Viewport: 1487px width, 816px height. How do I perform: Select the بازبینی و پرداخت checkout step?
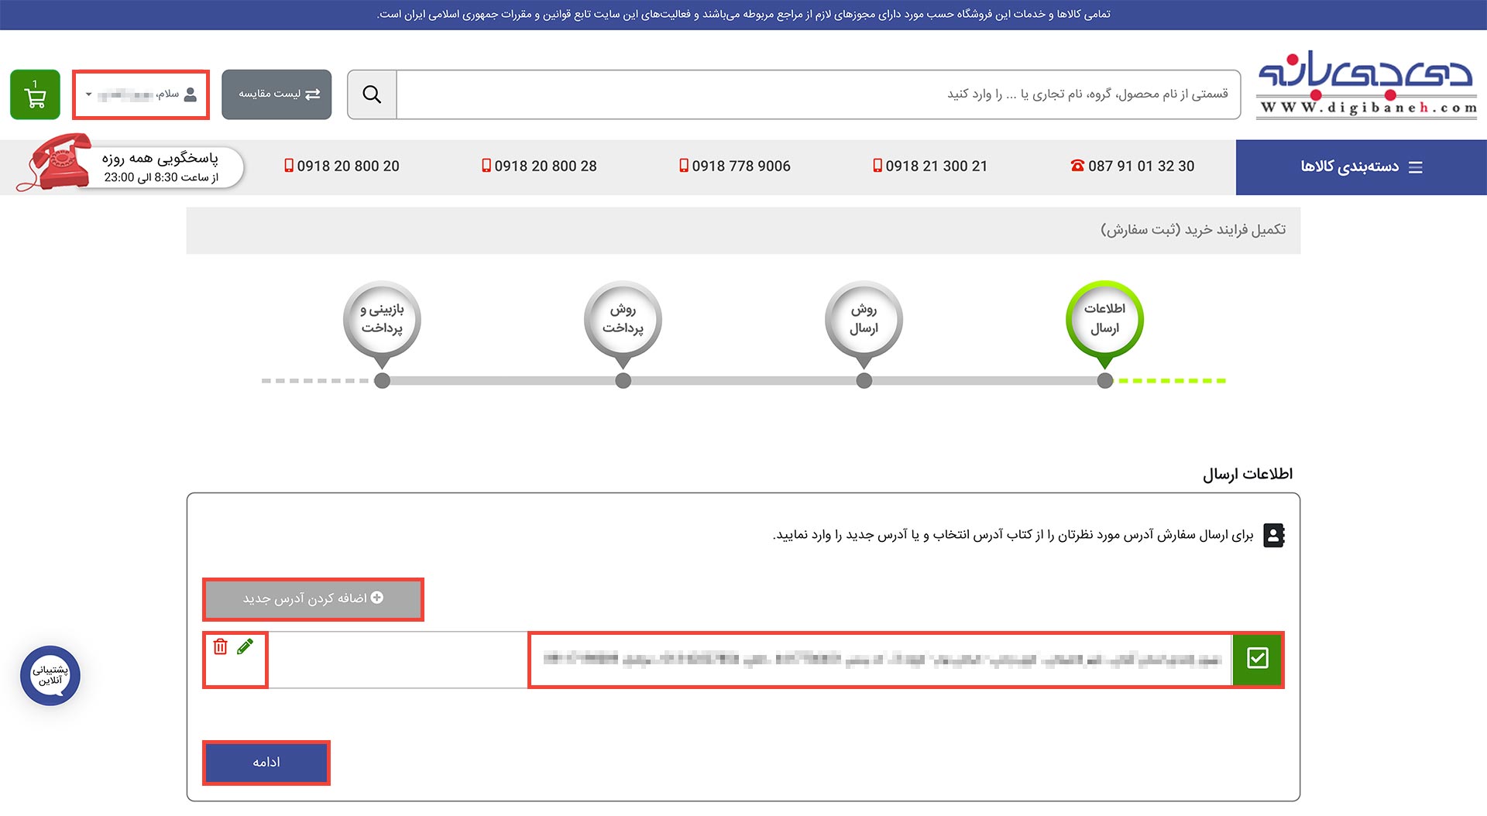click(381, 320)
